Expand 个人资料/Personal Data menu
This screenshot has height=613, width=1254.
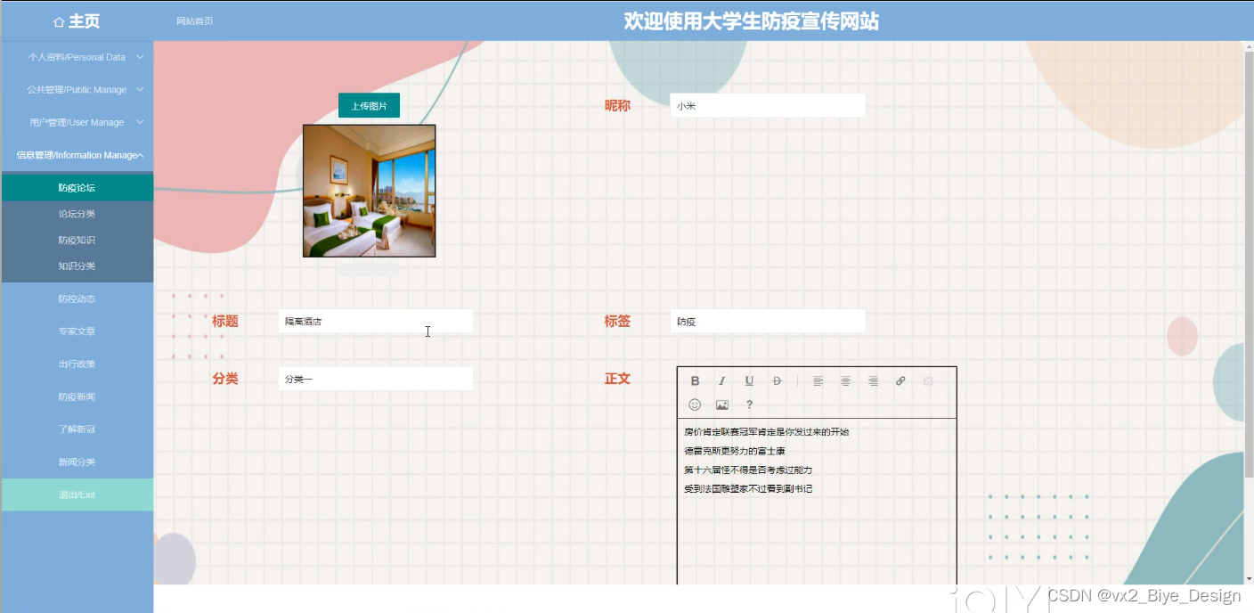pos(77,57)
